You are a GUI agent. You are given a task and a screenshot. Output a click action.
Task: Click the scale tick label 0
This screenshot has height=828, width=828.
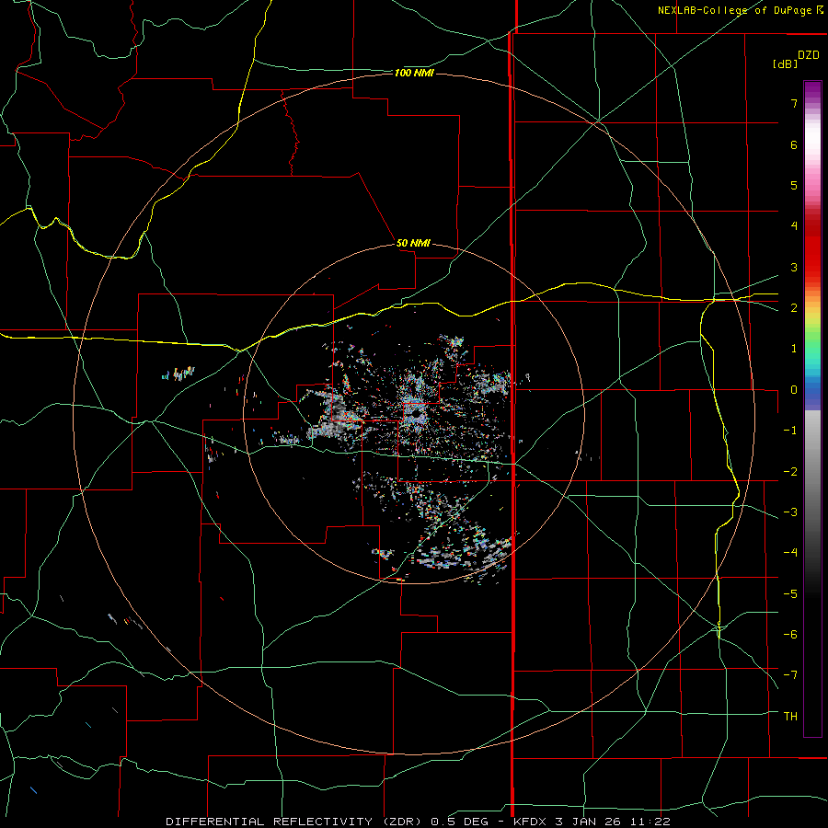pyautogui.click(x=794, y=390)
